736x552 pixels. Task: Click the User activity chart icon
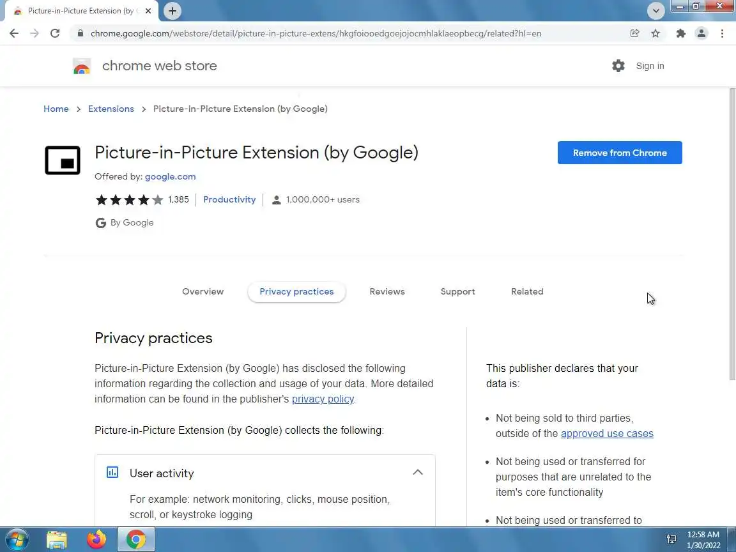pos(112,472)
